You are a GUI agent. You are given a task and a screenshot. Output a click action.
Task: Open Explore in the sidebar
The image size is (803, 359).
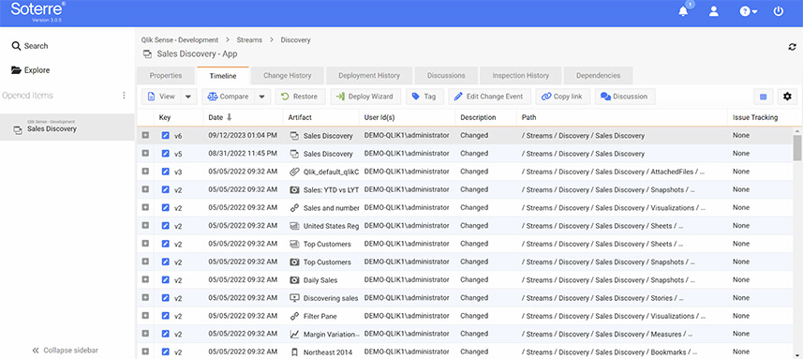pos(31,70)
